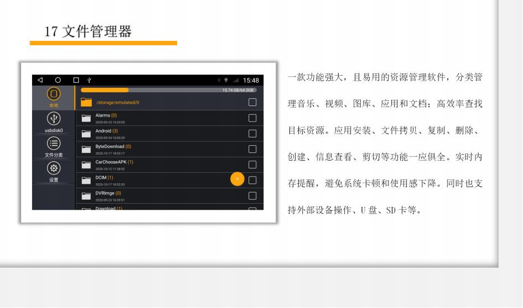Open the ByteDownload (0) folder name
The height and width of the screenshot is (308, 523).
(x=113, y=146)
